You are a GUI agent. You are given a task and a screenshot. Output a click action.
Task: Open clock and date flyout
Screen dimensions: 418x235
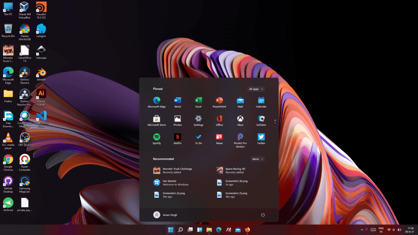[x=410, y=230]
